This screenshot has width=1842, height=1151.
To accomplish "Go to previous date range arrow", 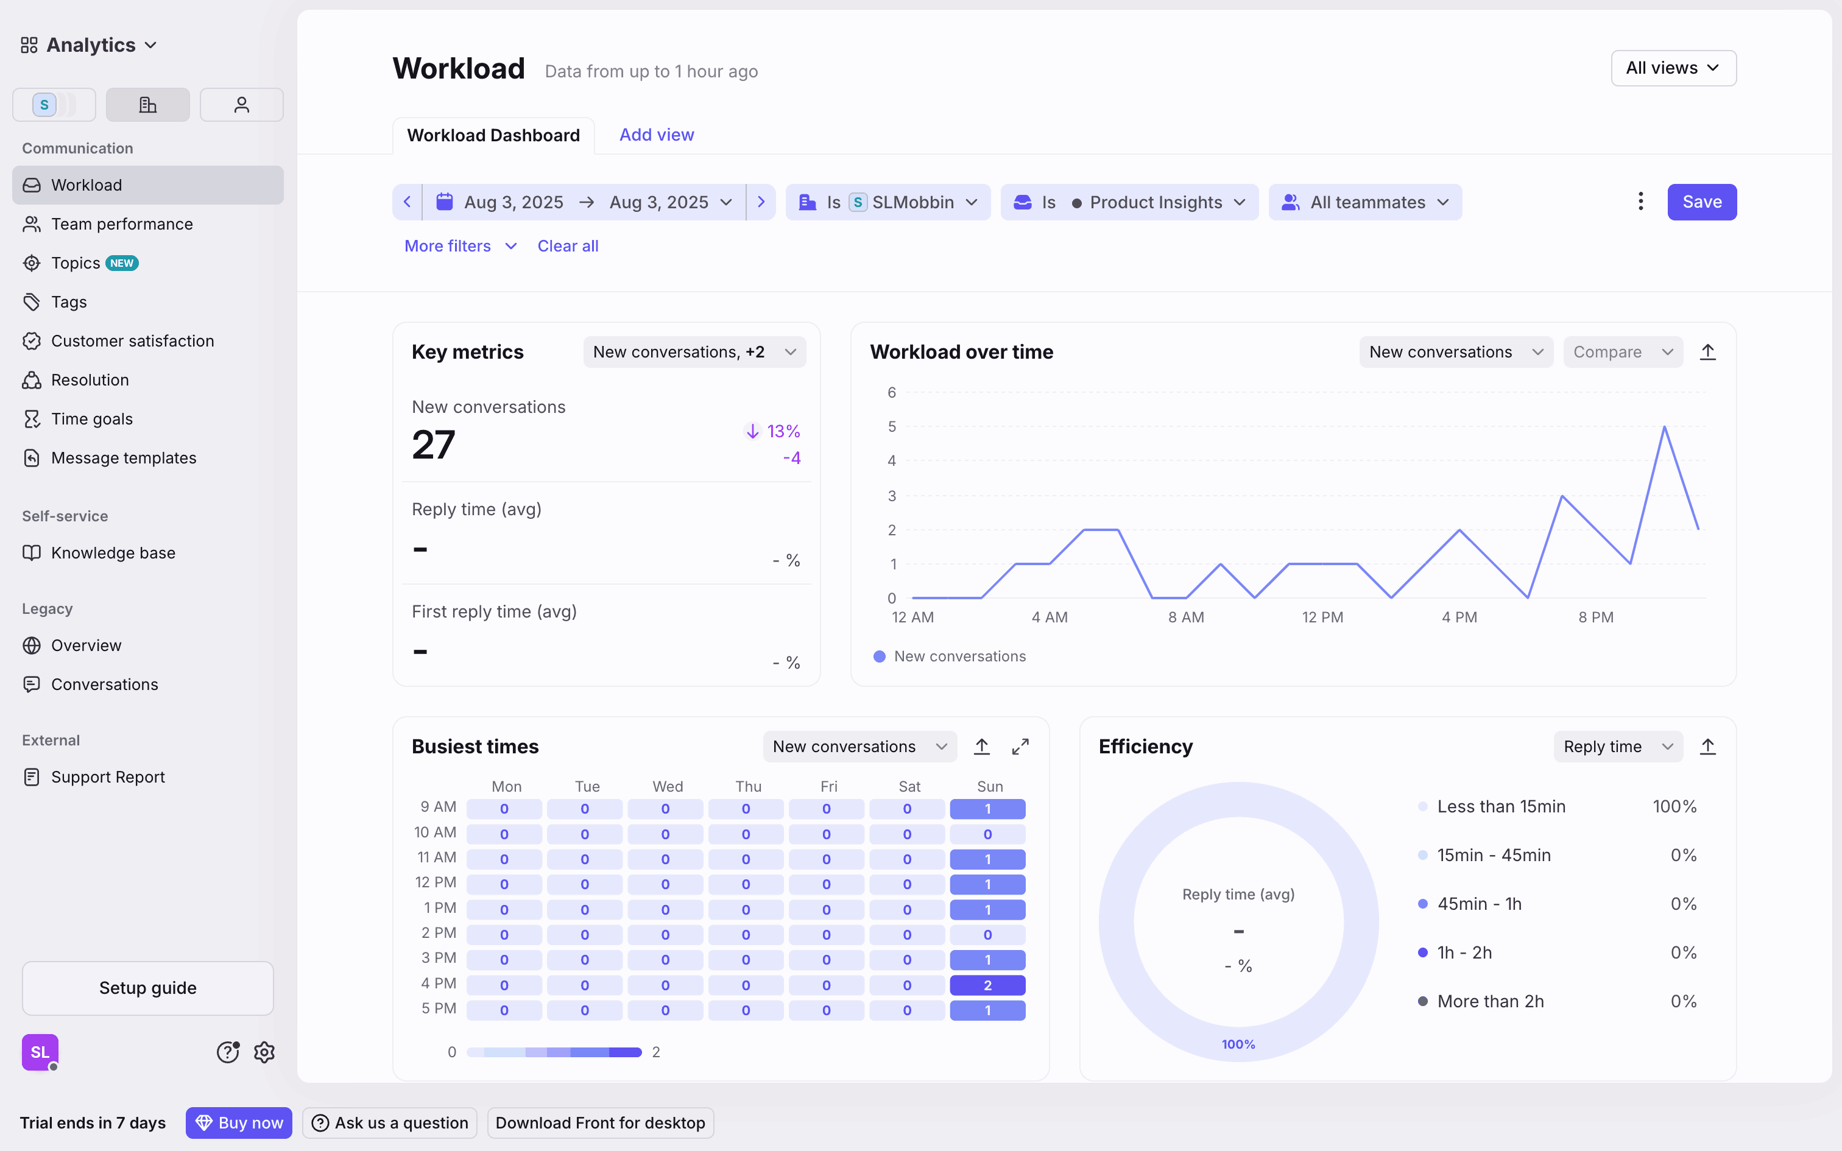I will (x=408, y=202).
